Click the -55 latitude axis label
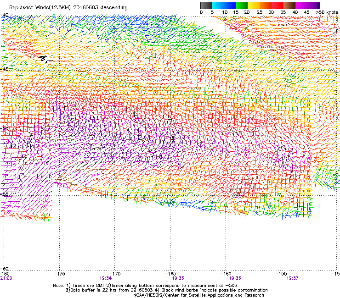340x298 pixels. [4, 194]
